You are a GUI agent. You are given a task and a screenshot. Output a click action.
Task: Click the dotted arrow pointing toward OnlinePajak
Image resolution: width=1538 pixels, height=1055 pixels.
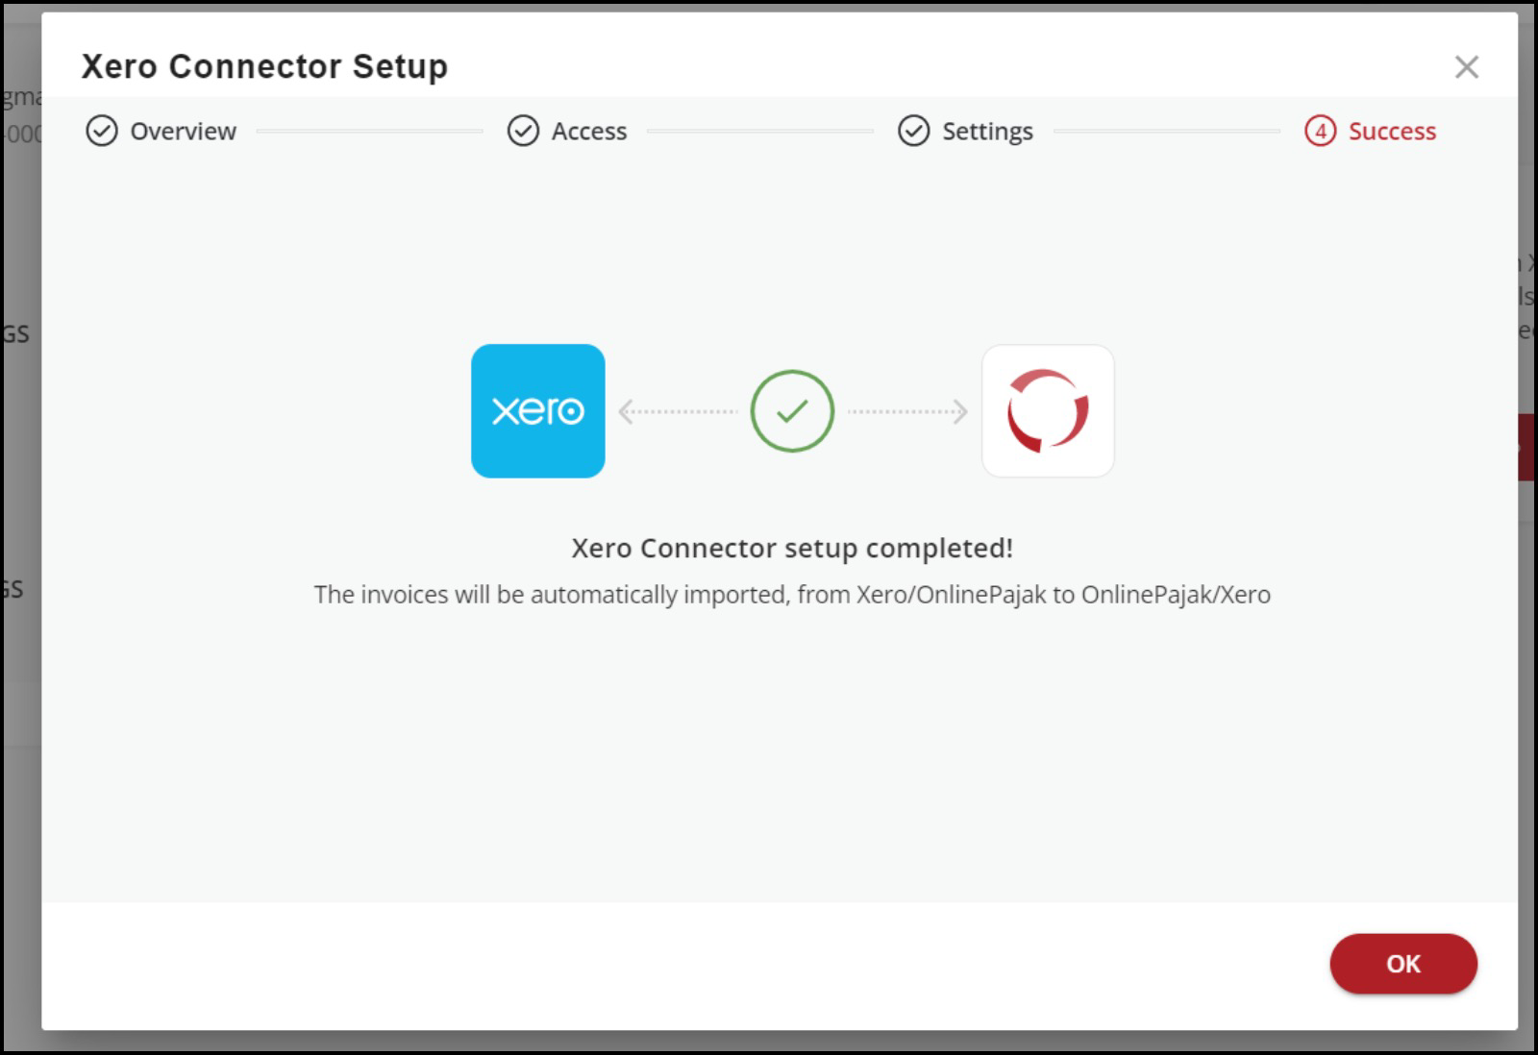pyautogui.click(x=907, y=412)
